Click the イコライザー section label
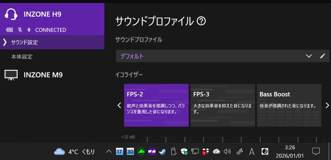 pos(129,75)
